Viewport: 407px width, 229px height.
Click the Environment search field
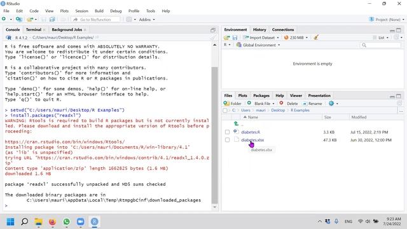(380, 45)
